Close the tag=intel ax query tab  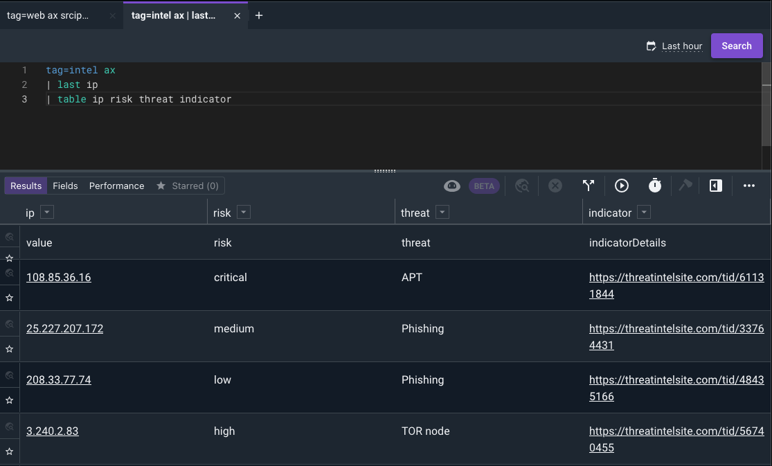click(237, 16)
